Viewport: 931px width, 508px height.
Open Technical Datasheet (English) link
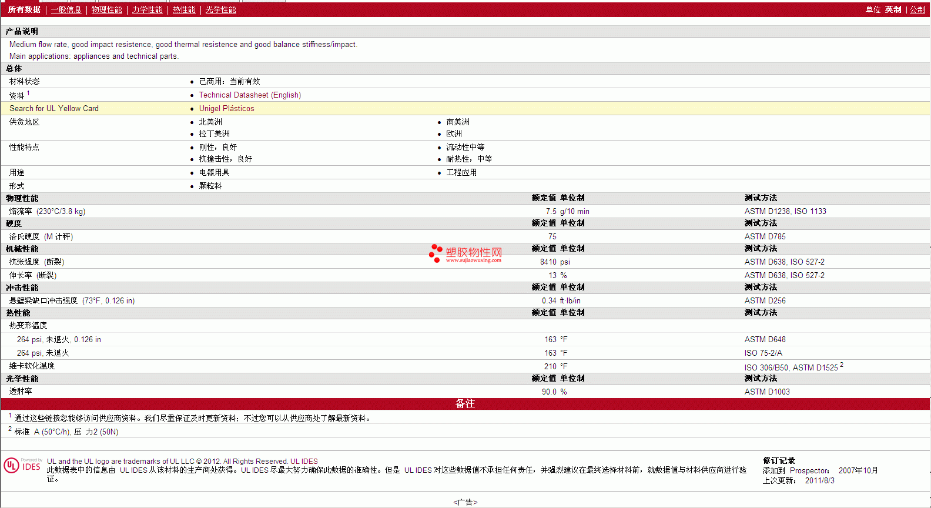(250, 95)
